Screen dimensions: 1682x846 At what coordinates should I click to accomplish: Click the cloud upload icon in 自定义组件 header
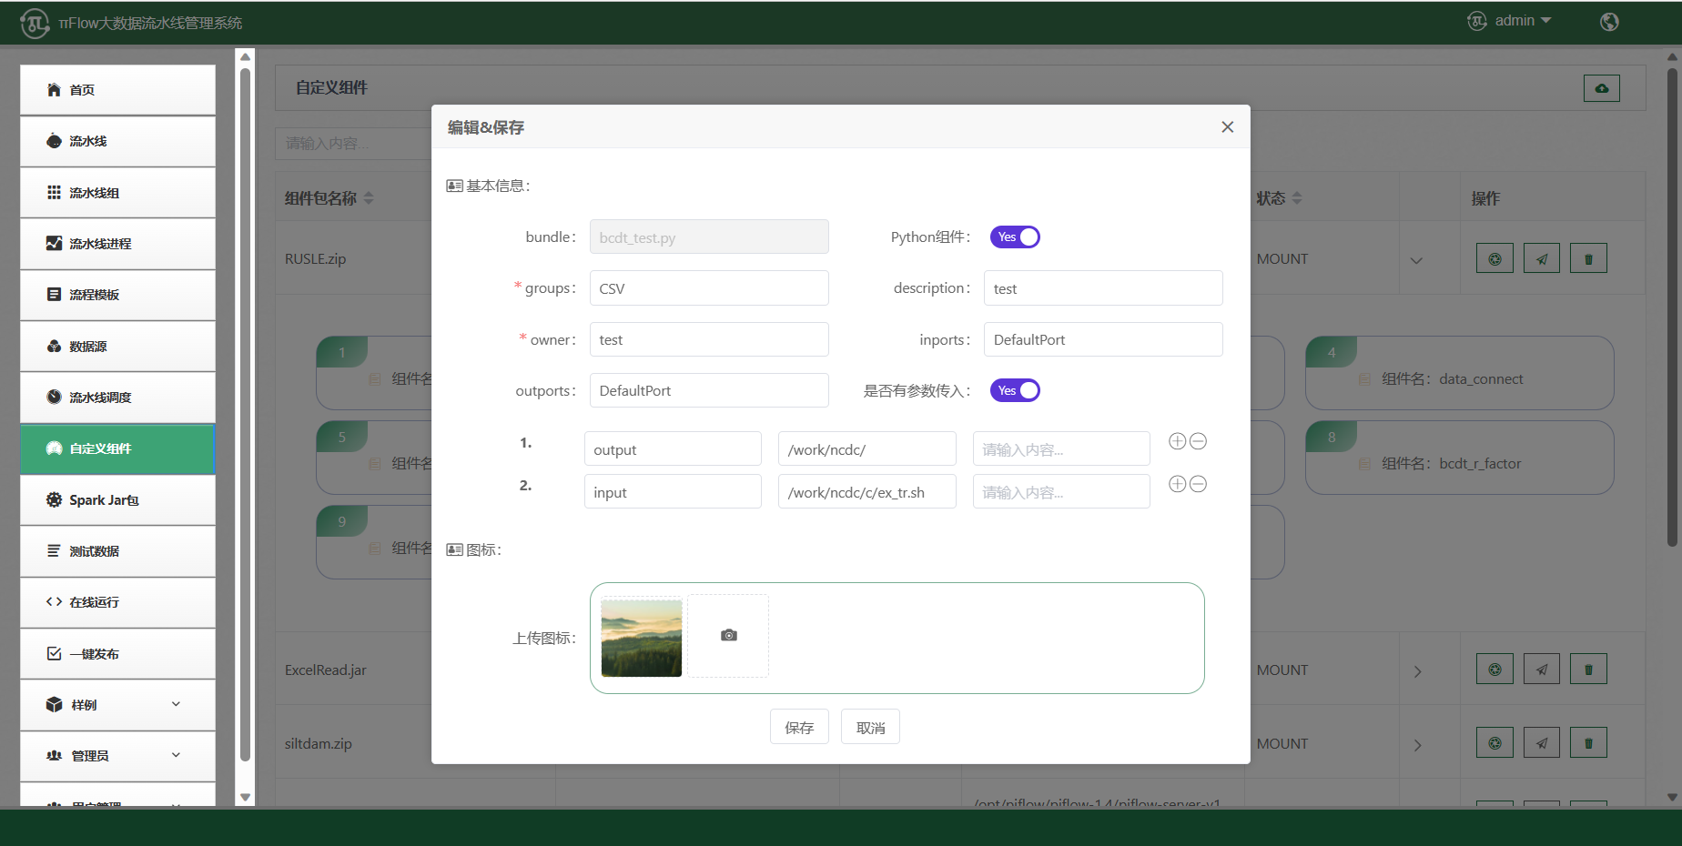(x=1602, y=88)
